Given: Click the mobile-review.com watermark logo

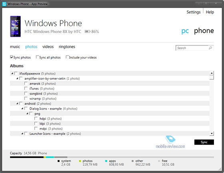Looking at the screenshot, I should tap(170, 142).
